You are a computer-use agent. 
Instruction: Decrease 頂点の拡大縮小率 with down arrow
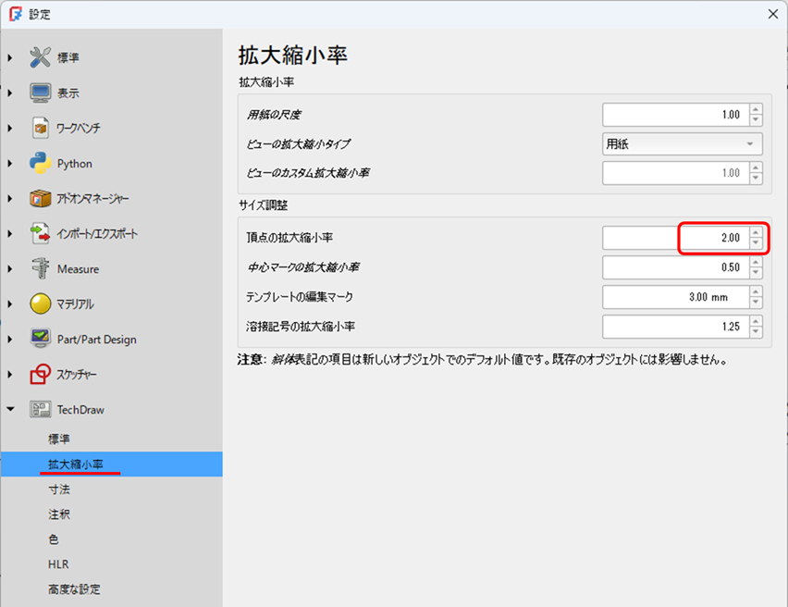756,243
